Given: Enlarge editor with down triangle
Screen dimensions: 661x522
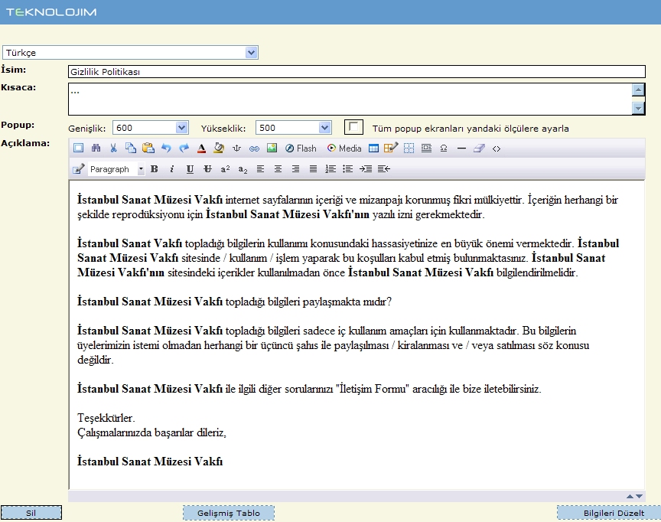Looking at the screenshot, I should [639, 496].
